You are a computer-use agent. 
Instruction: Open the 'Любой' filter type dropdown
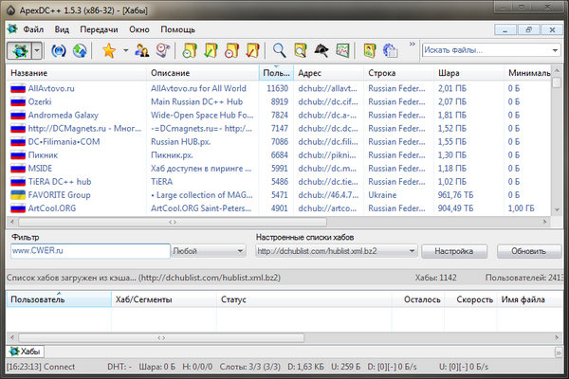point(241,251)
